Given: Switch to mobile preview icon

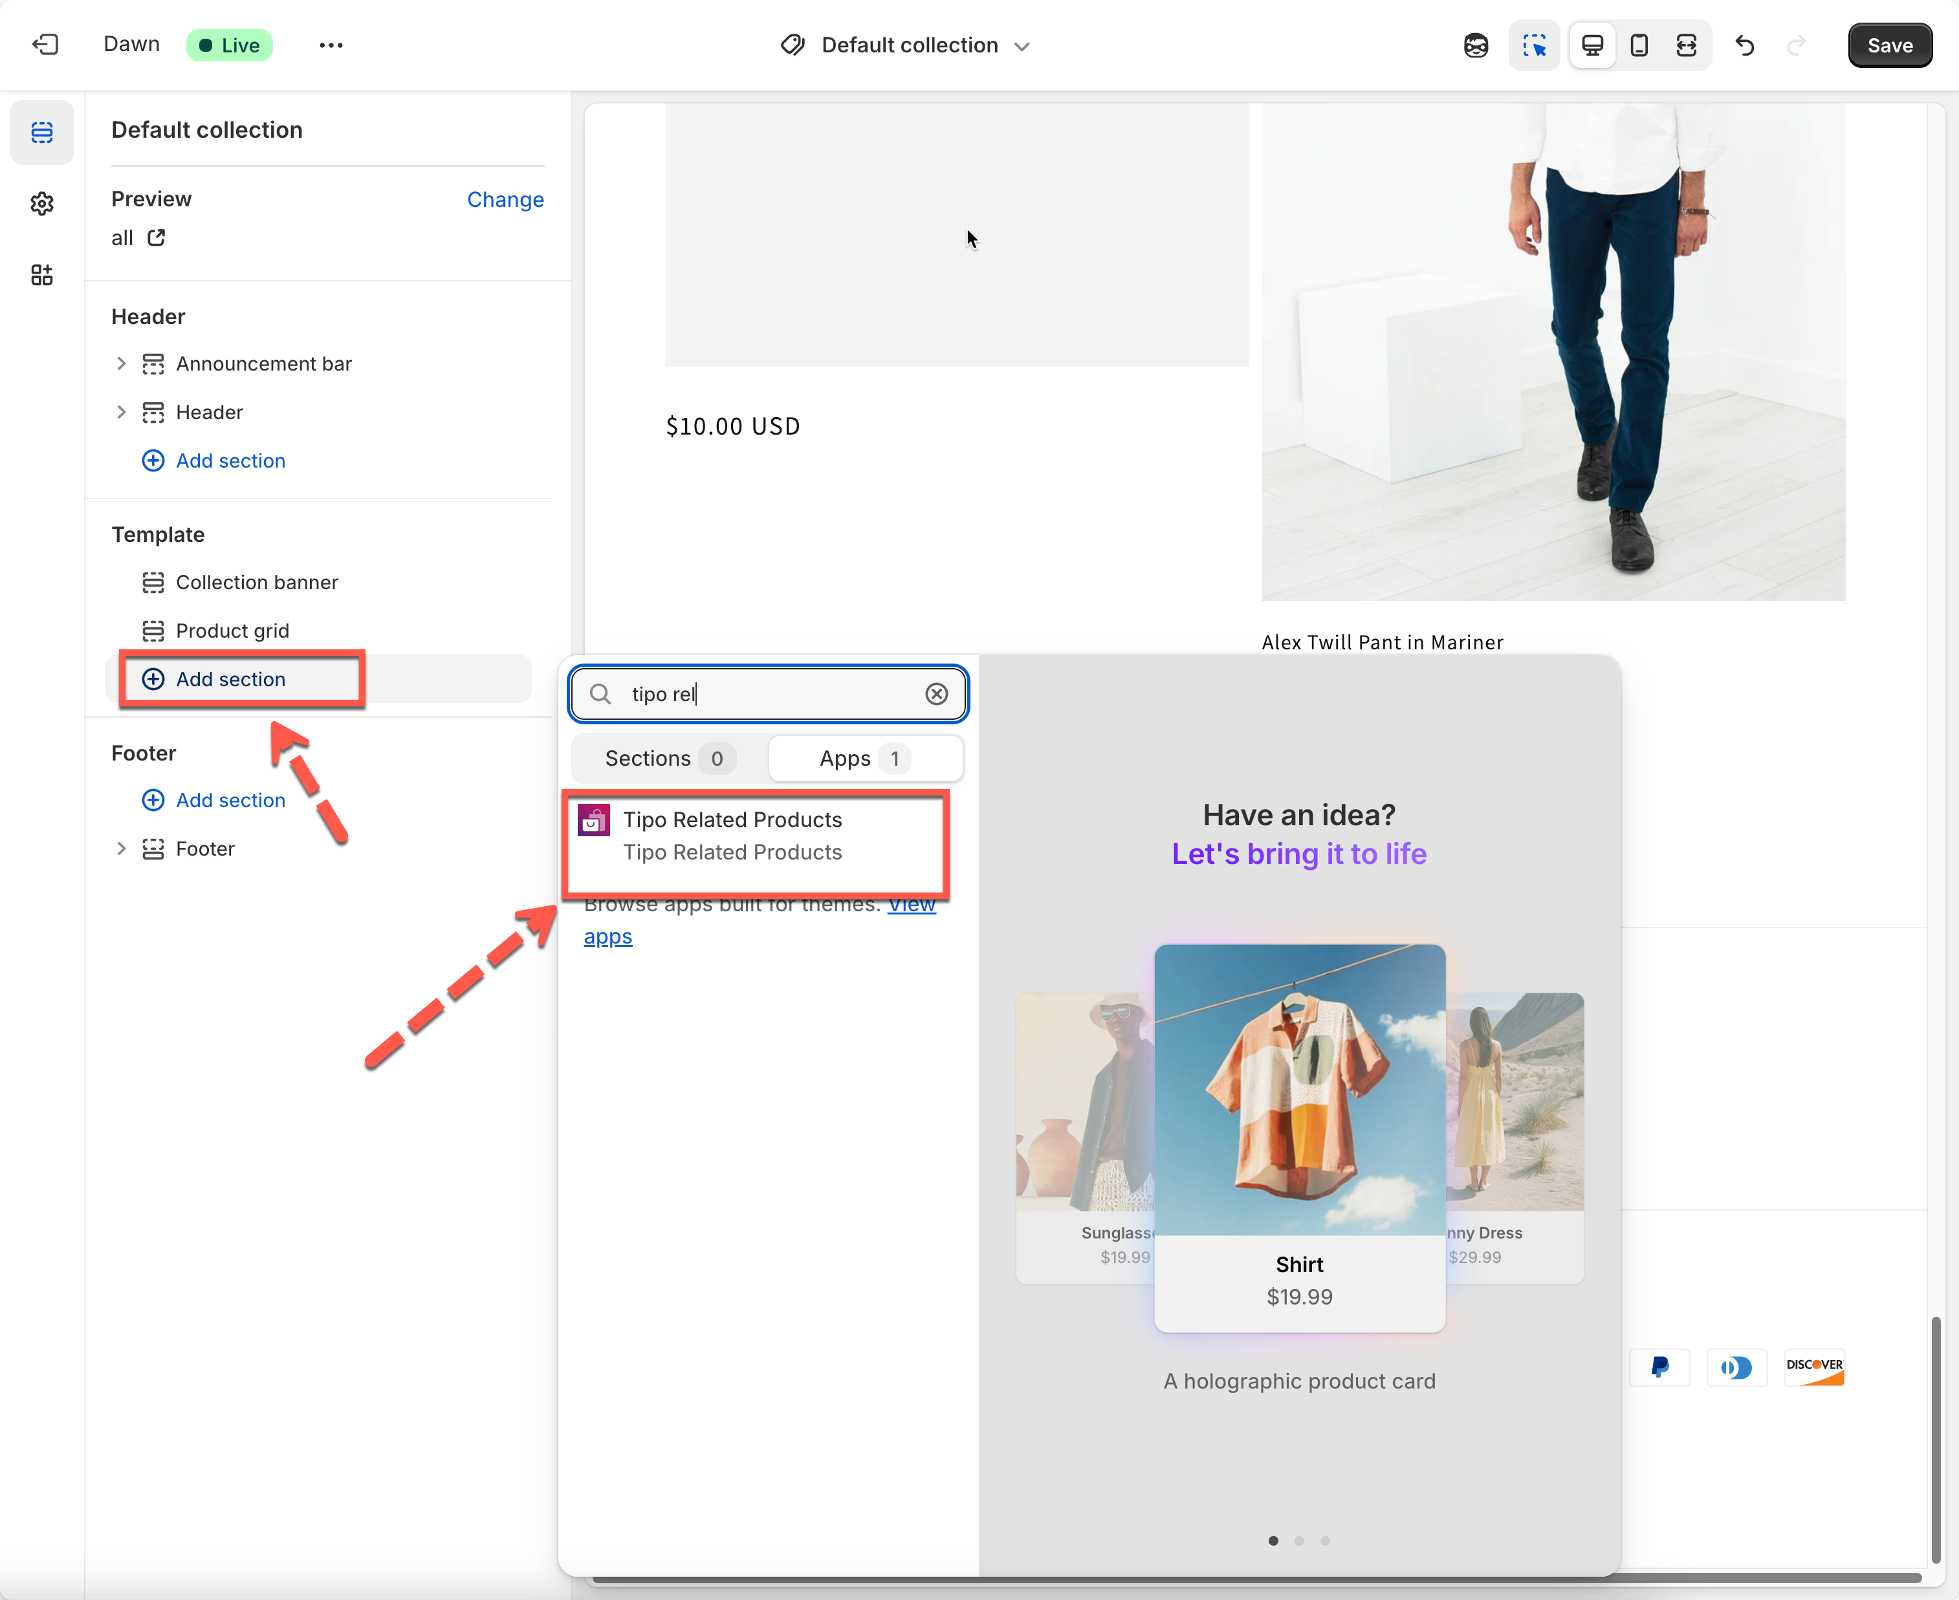Looking at the screenshot, I should [x=1639, y=45].
